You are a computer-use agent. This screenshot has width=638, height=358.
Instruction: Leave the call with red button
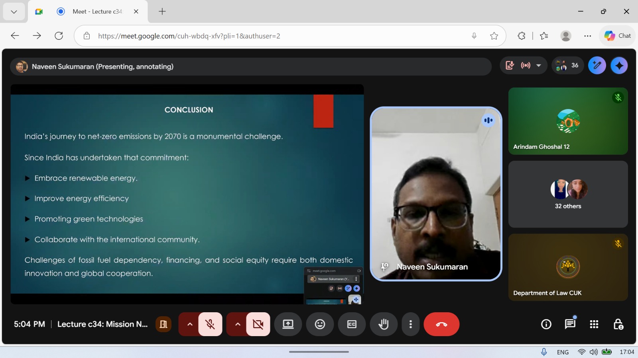coord(441,324)
